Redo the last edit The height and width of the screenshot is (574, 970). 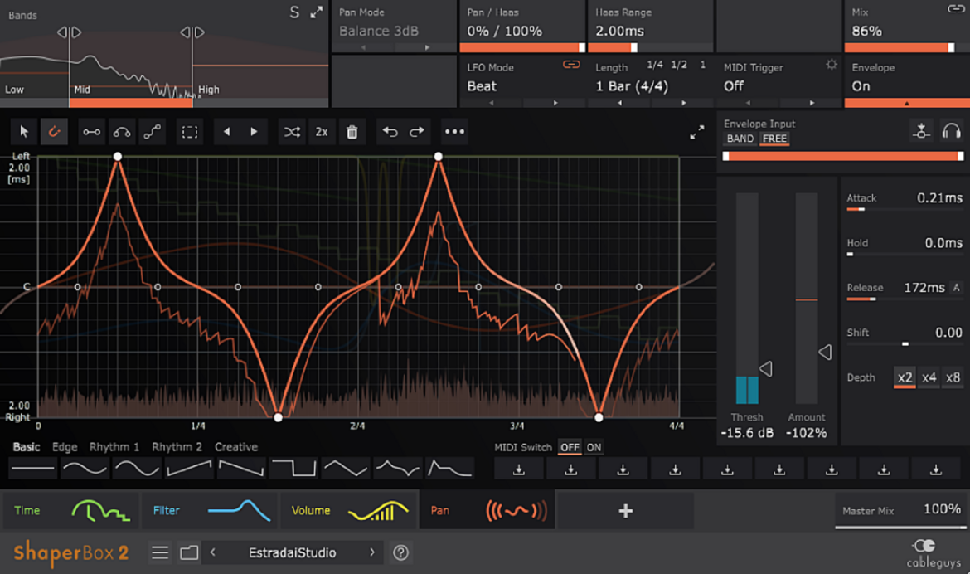417,132
